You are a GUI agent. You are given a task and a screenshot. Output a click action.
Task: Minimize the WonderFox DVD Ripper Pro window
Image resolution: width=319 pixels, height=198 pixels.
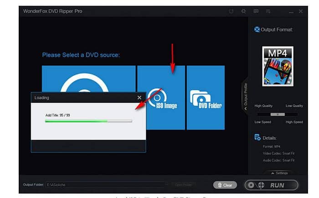point(291,12)
